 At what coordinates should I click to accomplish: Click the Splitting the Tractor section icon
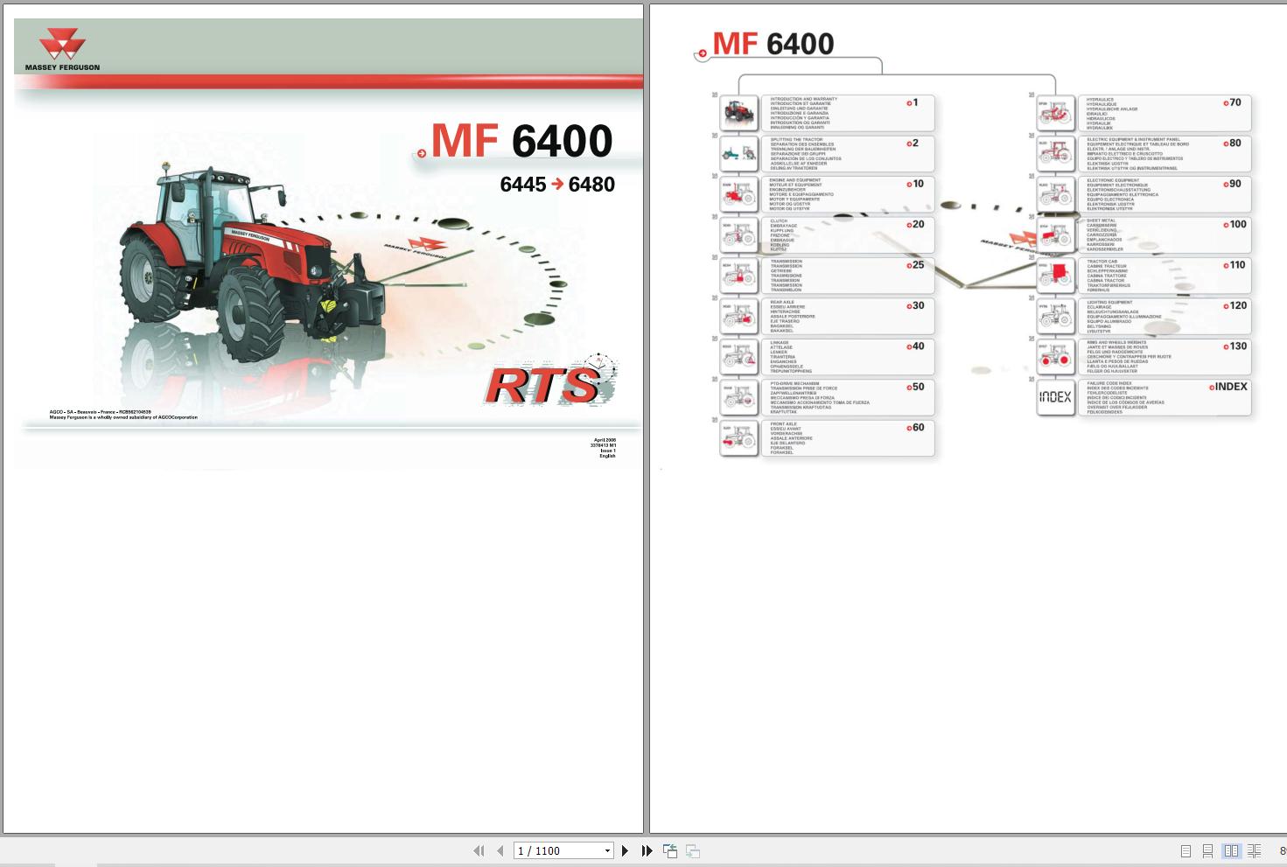pos(739,154)
